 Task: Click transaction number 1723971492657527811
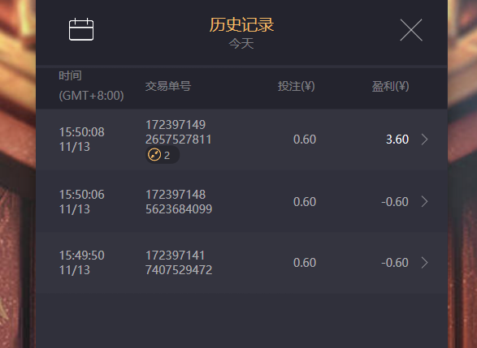[178, 132]
